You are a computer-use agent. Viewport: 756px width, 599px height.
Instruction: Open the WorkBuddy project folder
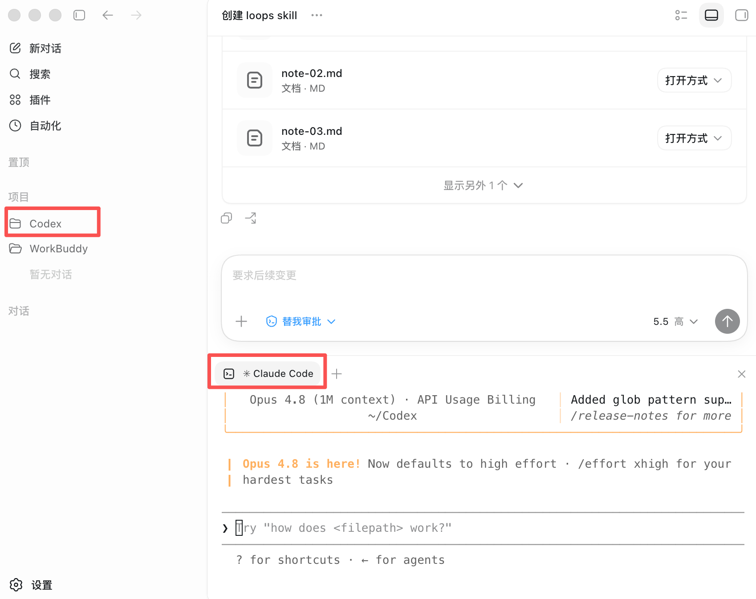(x=49, y=249)
